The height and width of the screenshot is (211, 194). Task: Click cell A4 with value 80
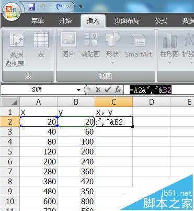click(x=39, y=141)
